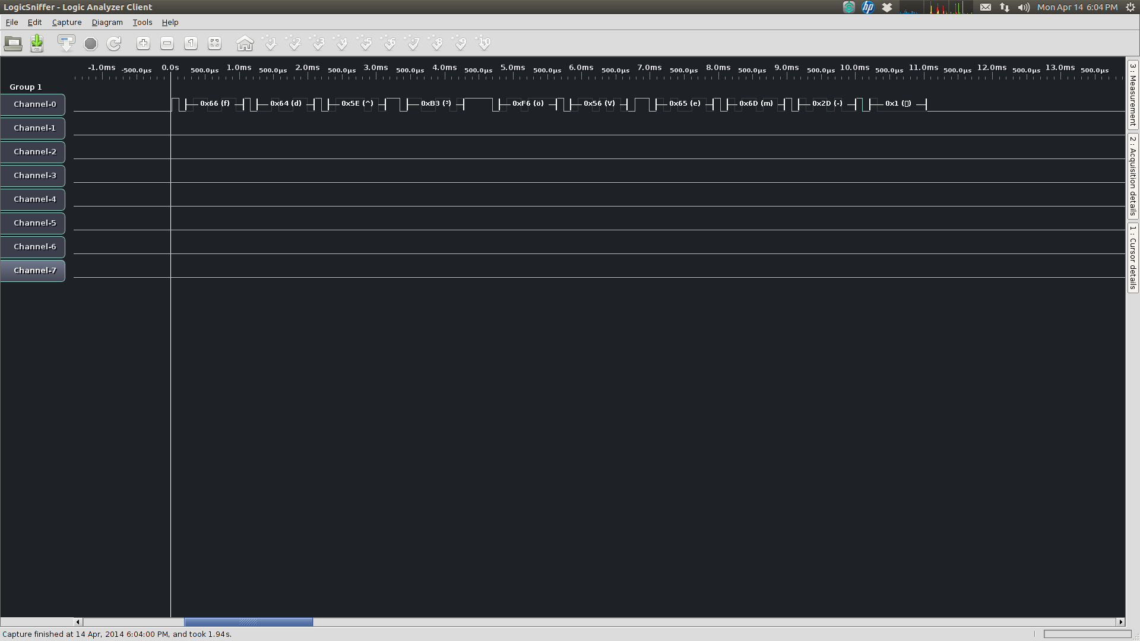
Task: Open the Capture menu
Action: (66, 23)
